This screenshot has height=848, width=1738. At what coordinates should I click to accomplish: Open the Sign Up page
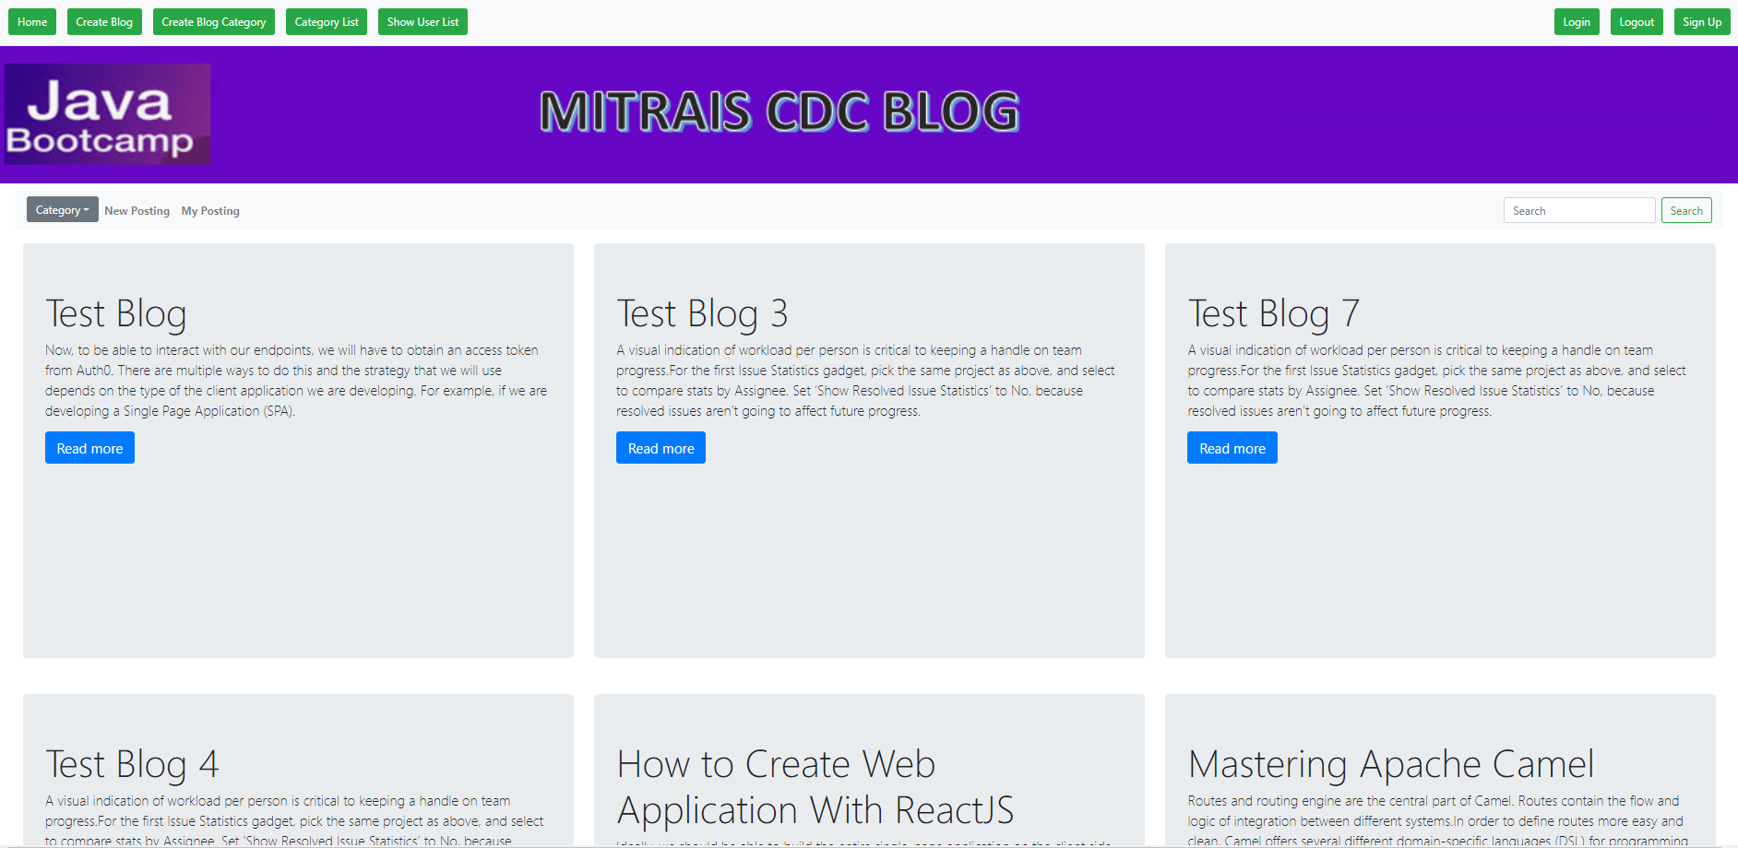(x=1702, y=22)
